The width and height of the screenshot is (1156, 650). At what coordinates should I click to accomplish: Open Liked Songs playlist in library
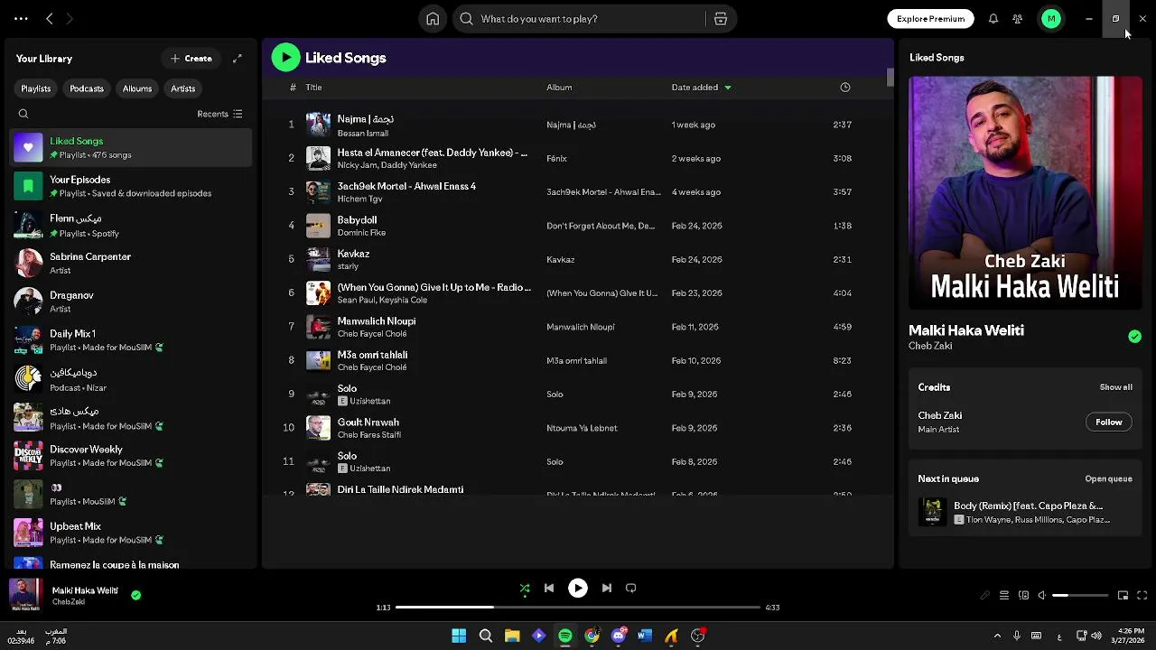(x=131, y=148)
